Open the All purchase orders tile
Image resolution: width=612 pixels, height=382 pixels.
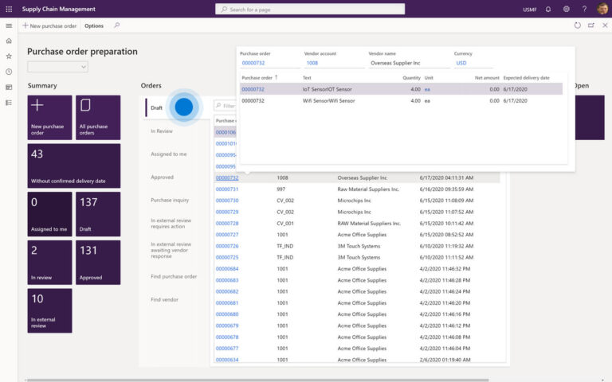pyautogui.click(x=98, y=117)
